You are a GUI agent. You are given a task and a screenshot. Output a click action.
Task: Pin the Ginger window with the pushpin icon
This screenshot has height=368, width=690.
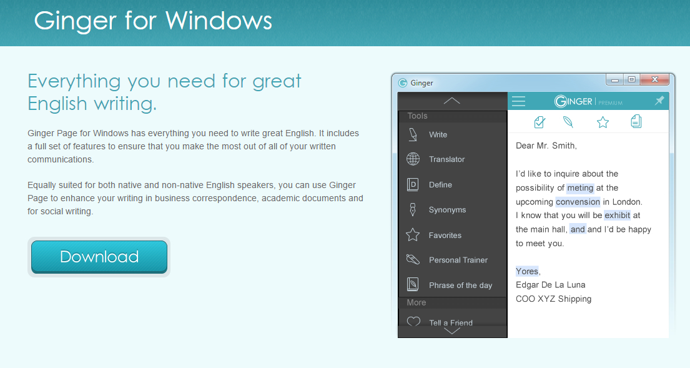tap(659, 101)
